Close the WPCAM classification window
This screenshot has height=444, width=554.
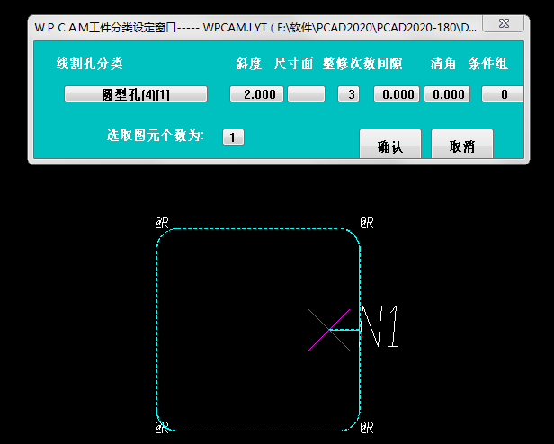(x=503, y=23)
